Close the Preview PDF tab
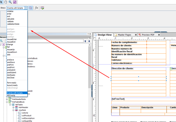Screen dimensions: 176x122 (x=159, y=35)
